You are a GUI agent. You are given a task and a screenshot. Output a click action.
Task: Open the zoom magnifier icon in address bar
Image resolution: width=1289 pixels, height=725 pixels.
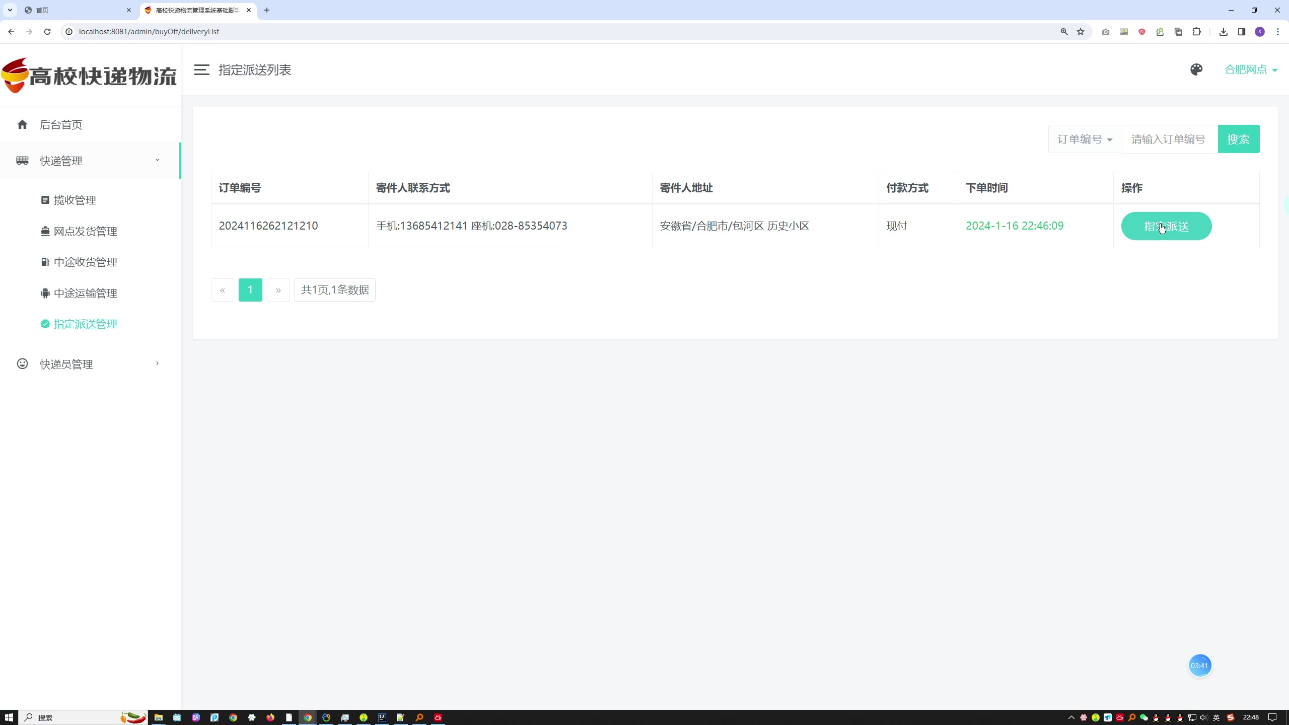1064,31
